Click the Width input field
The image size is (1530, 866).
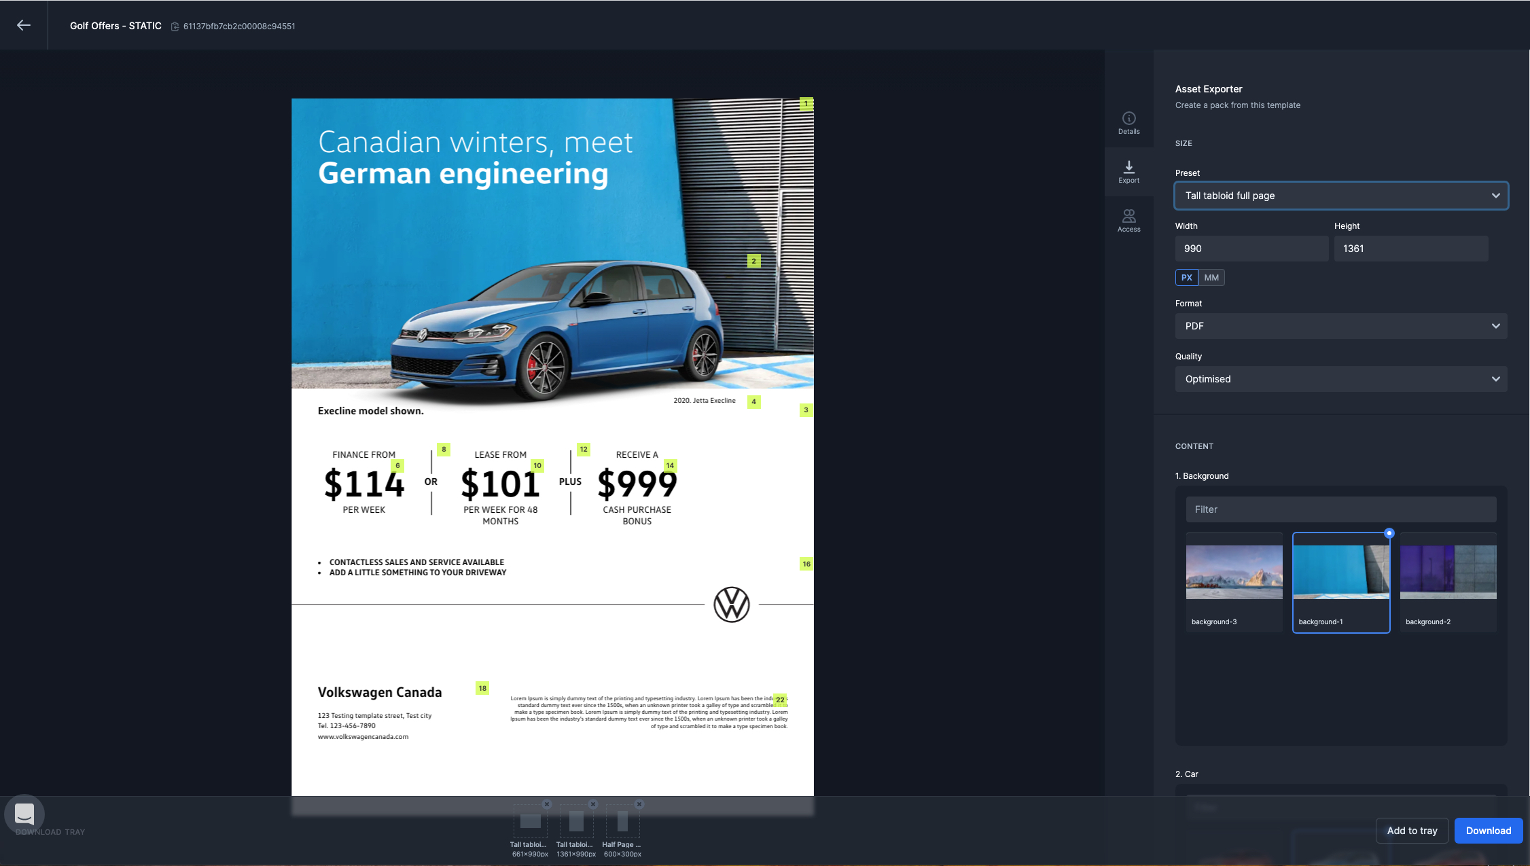point(1251,248)
